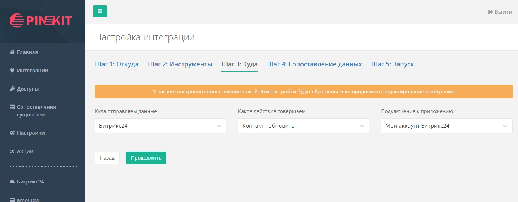
Task: Switch to the Шаг 1: Откуда tab
Action: pyautogui.click(x=117, y=64)
